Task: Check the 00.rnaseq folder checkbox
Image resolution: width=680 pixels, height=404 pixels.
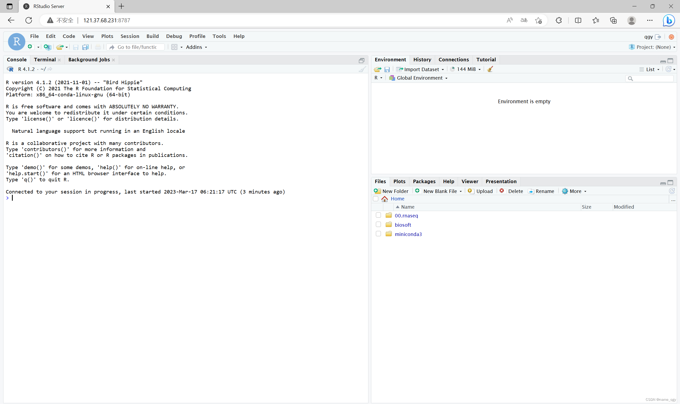Action: (x=378, y=215)
